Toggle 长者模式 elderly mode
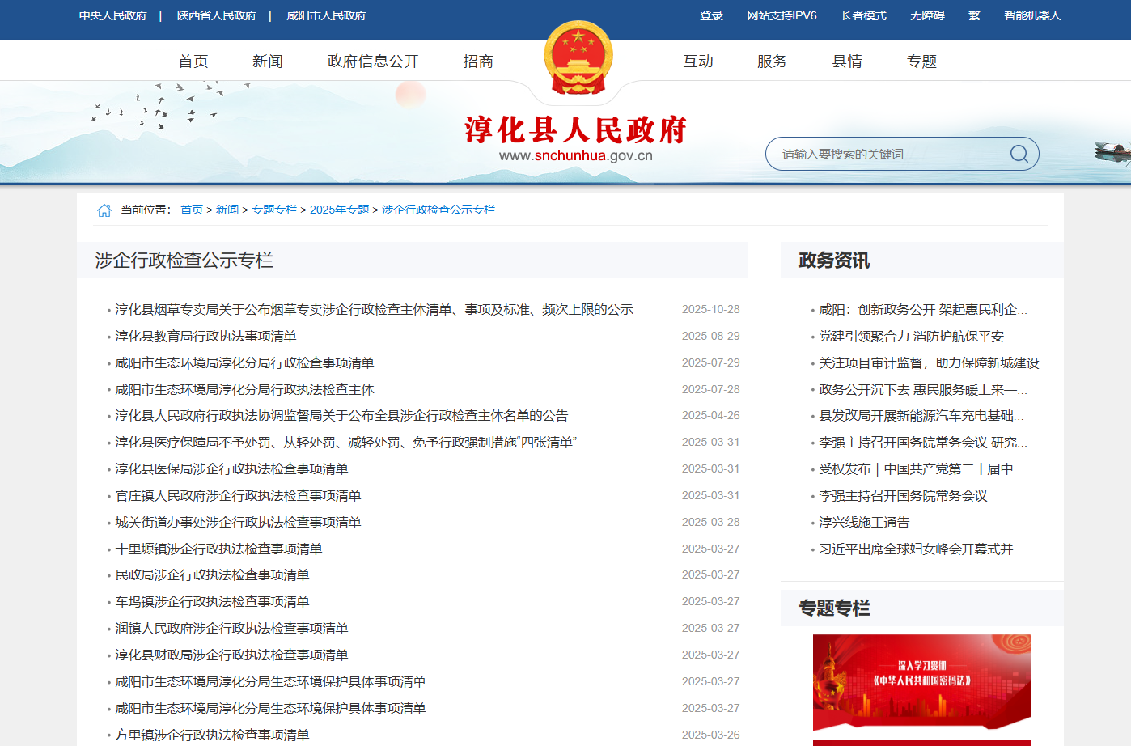 [863, 15]
